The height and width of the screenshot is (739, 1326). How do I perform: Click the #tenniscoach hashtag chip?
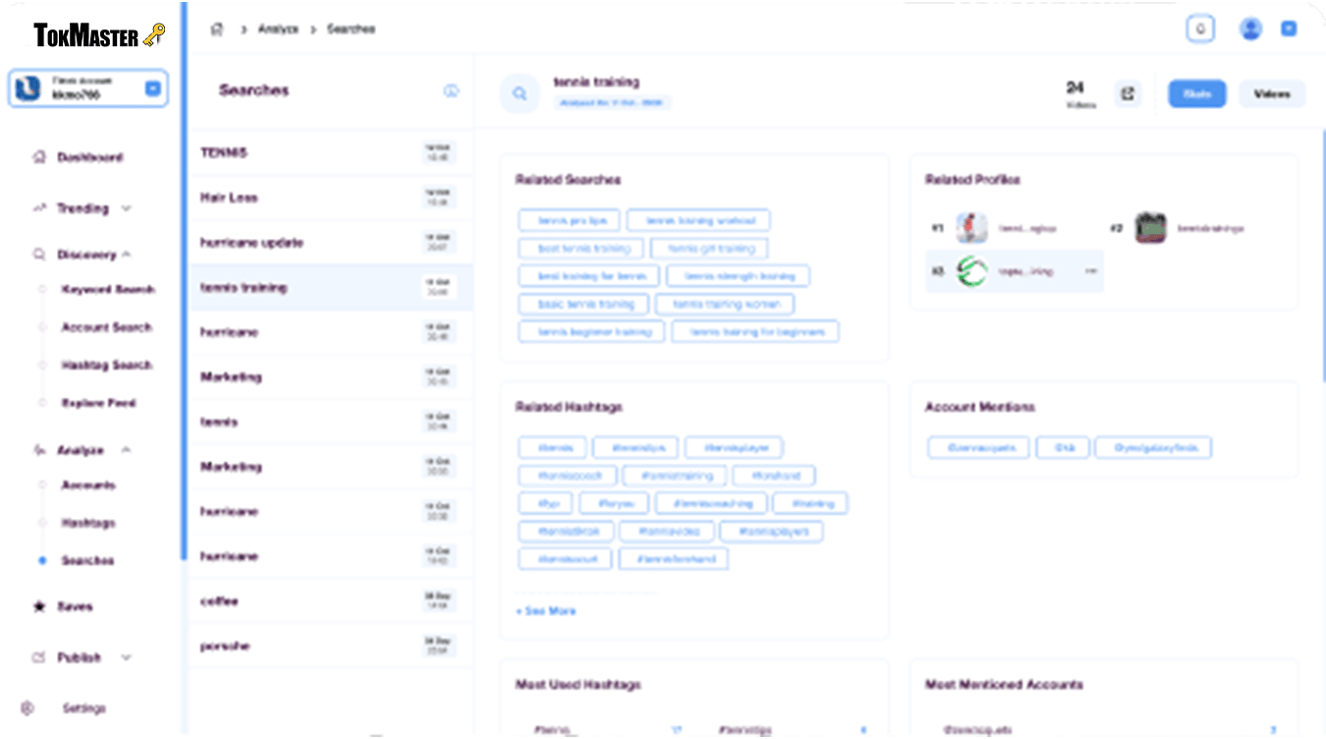(568, 476)
